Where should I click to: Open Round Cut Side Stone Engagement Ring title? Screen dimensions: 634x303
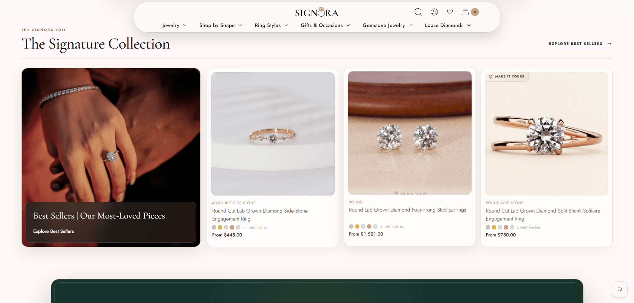coord(260,215)
